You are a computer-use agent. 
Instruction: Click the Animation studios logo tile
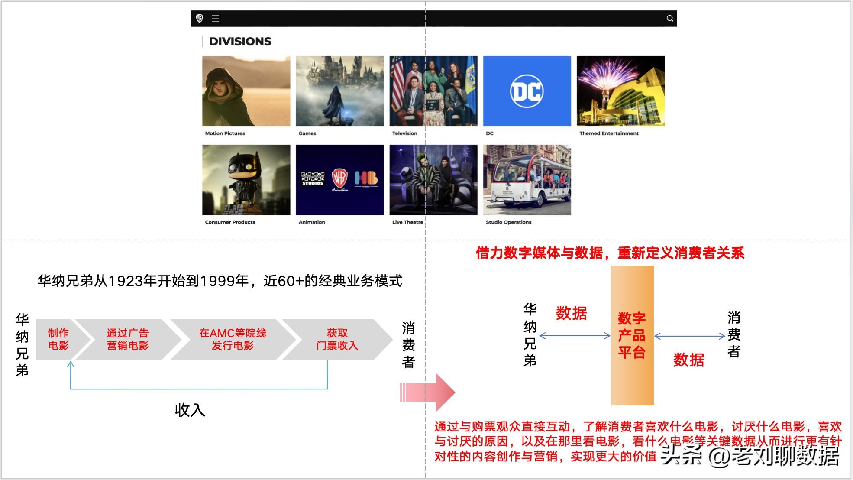click(339, 180)
